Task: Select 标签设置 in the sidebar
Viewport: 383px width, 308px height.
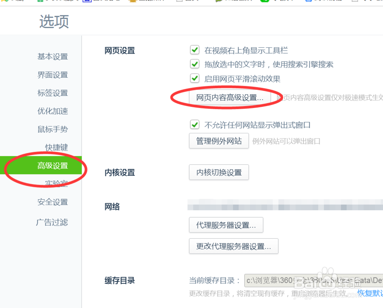Action: (52, 93)
